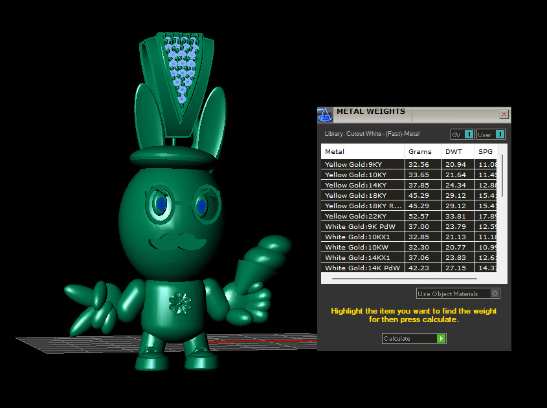This screenshot has height=408, width=547.
Task: Click the 33.81 DWT value
Action: pos(456,216)
